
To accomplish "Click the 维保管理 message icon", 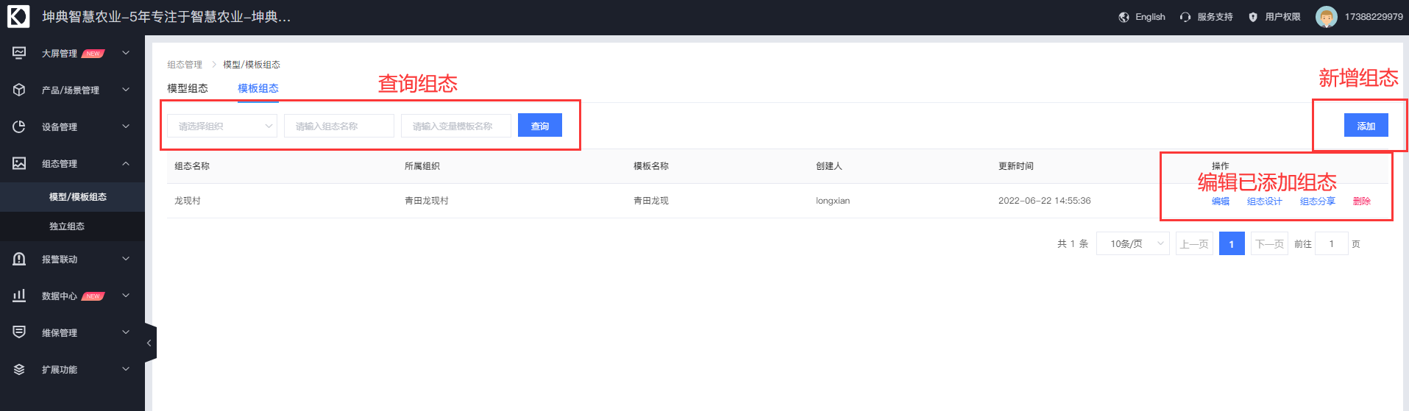I will click(19, 332).
